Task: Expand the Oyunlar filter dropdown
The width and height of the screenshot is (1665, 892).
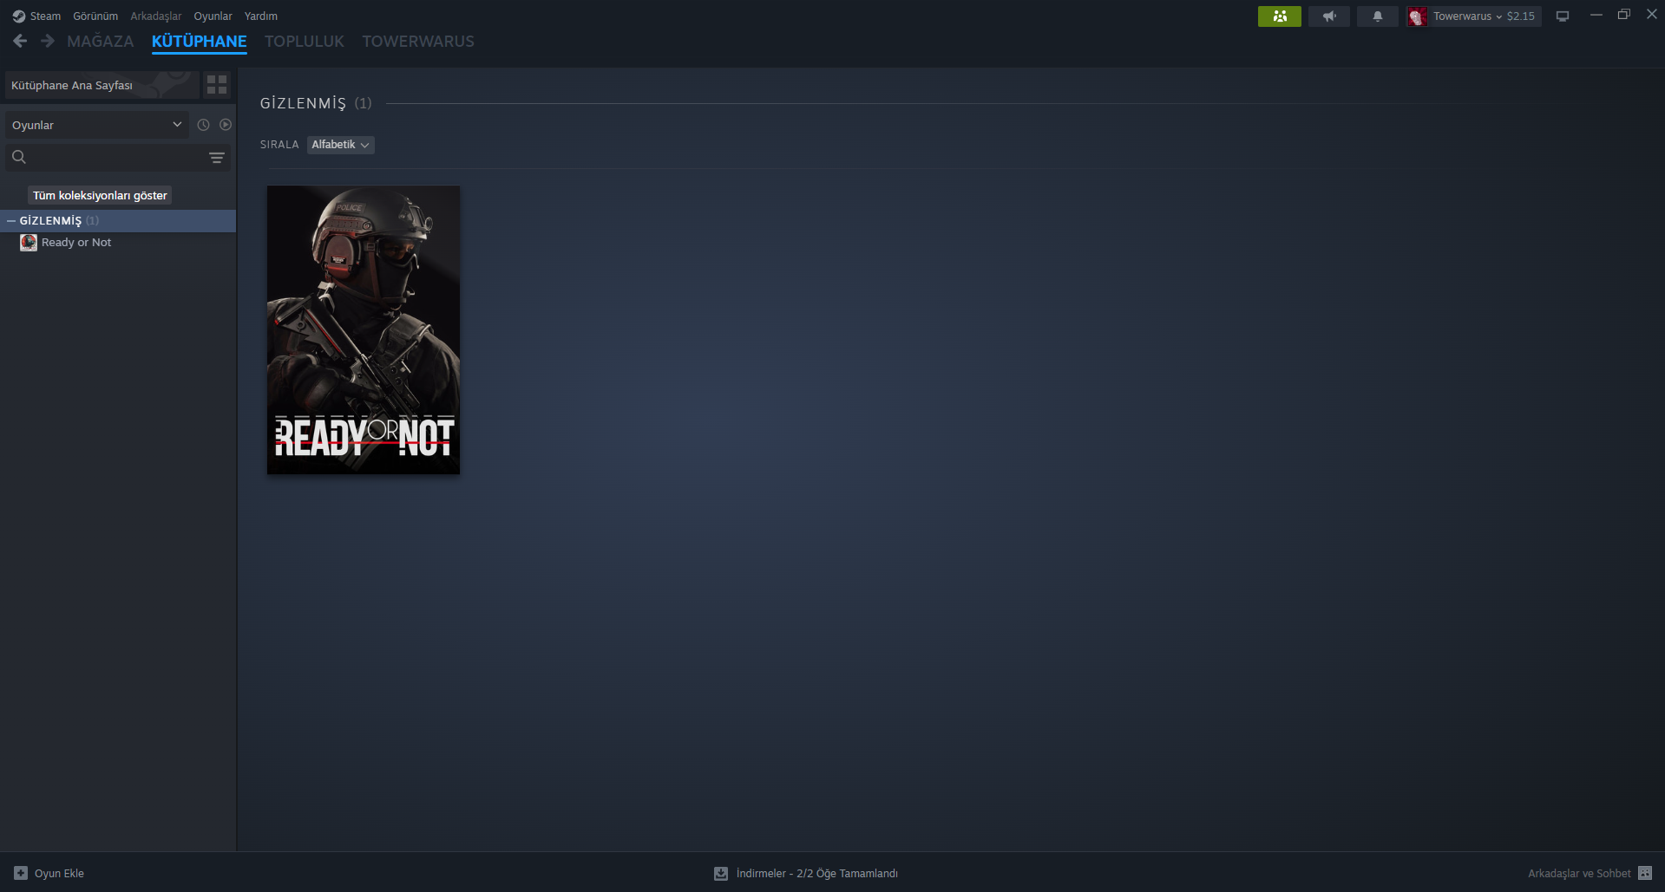Action: [x=97, y=125]
